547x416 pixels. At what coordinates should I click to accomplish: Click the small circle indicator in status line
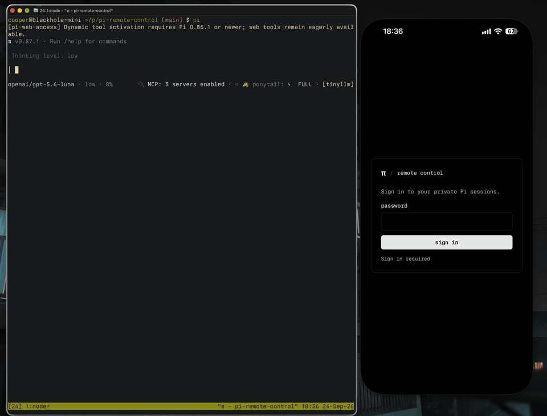[x=237, y=84]
